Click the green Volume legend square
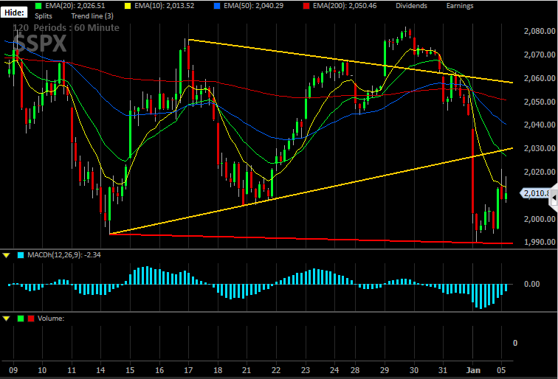558x379 pixels. [21, 319]
